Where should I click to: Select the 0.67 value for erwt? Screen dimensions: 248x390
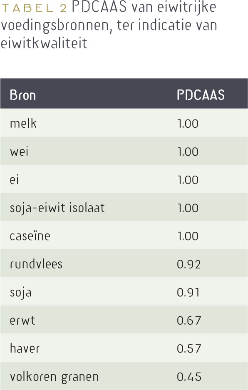(189, 320)
